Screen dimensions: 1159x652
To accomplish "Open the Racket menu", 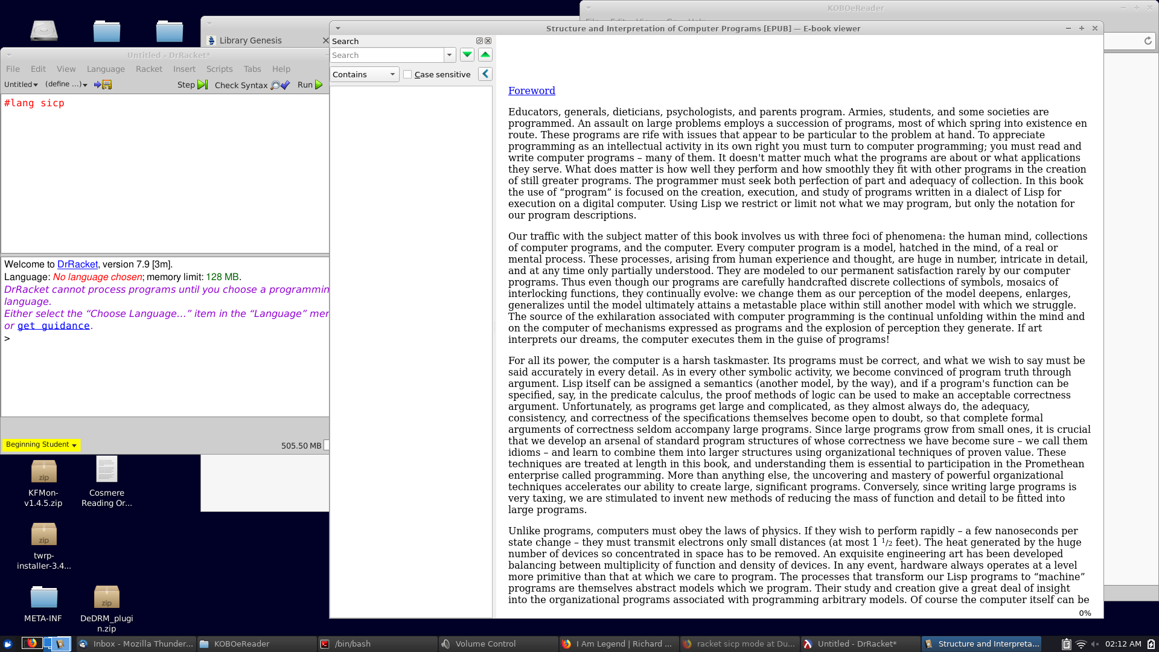I will pyautogui.click(x=148, y=69).
